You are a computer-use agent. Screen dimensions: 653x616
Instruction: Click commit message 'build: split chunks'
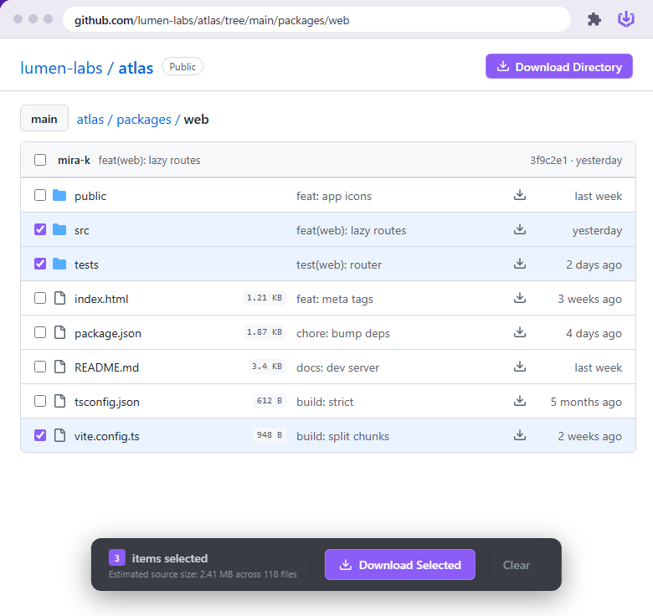point(342,436)
